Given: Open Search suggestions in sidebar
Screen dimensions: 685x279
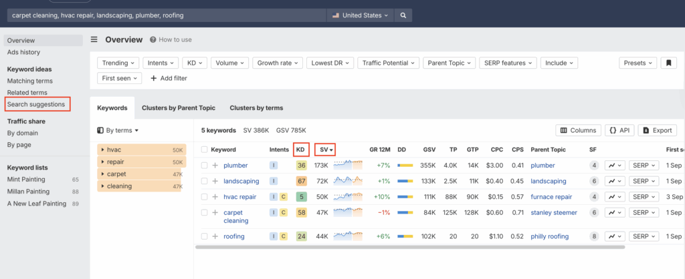Looking at the screenshot, I should pos(36,104).
